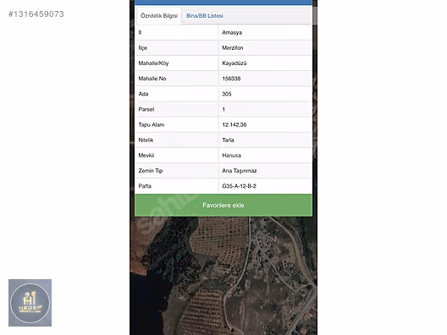Click the Tapu Alanı label cell

click(177, 124)
